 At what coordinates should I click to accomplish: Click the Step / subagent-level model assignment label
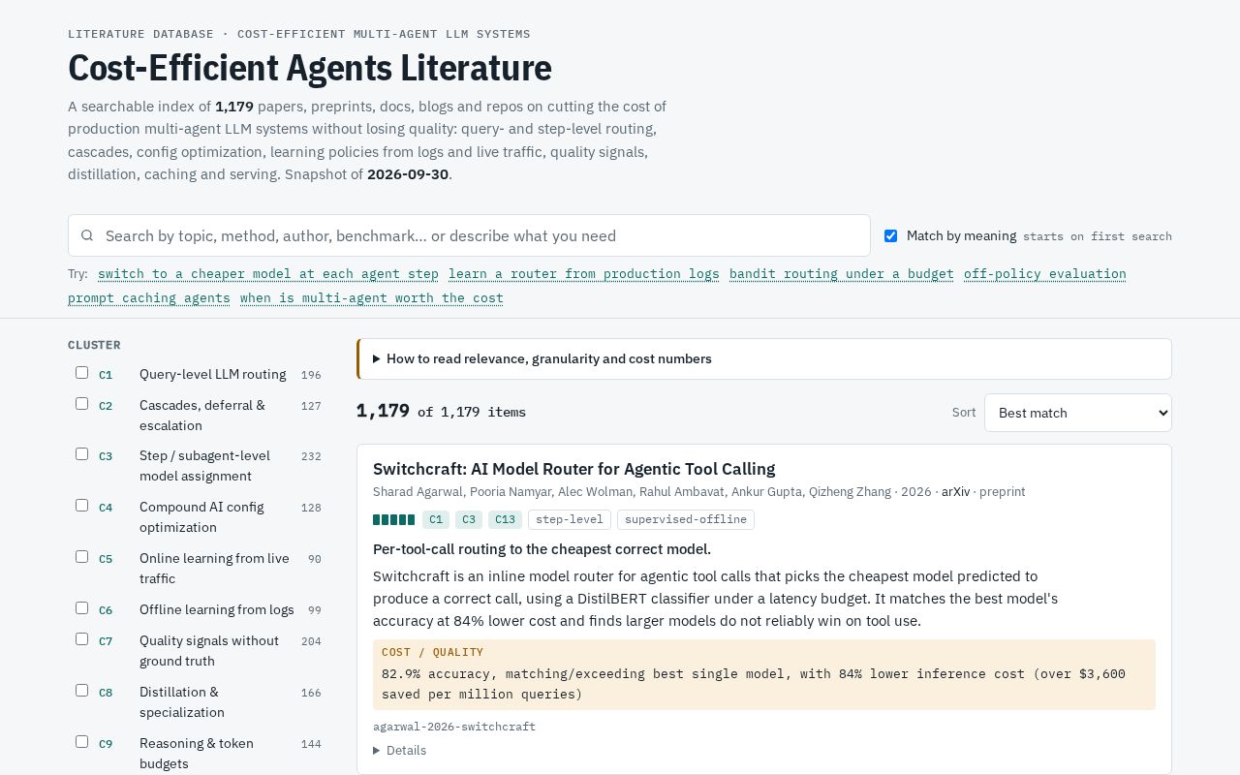pos(204,465)
